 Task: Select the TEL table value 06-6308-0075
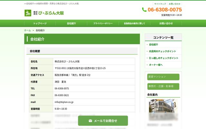(62, 88)
